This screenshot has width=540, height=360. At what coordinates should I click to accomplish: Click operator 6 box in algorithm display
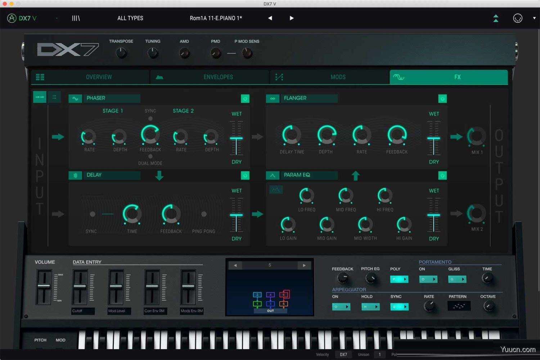(x=284, y=295)
